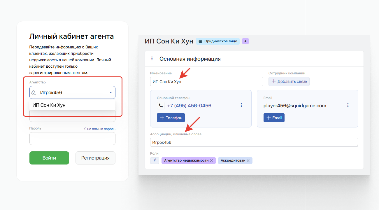Click the Пароль input field
The image size is (379, 210).
(72, 139)
